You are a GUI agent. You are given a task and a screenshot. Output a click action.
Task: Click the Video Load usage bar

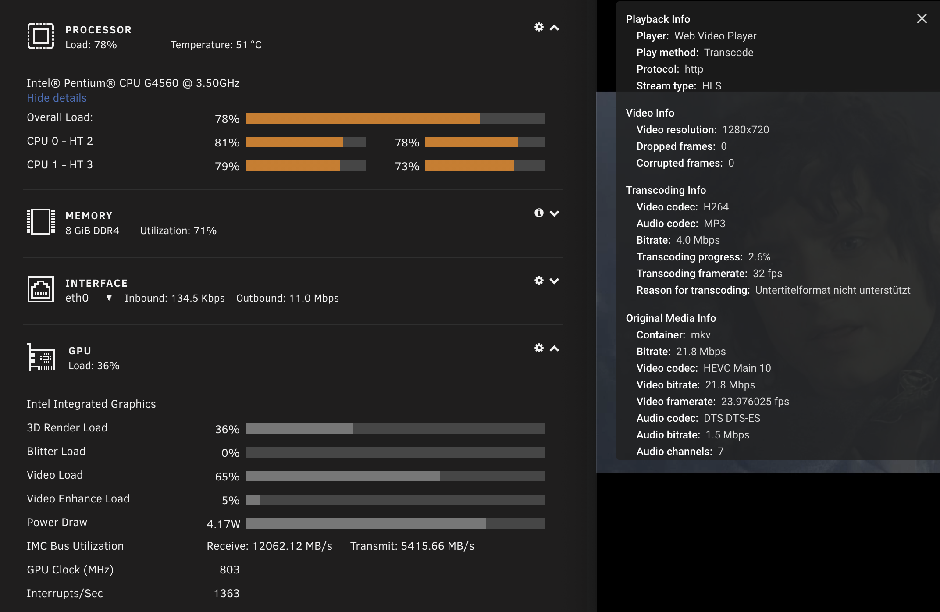pos(395,476)
